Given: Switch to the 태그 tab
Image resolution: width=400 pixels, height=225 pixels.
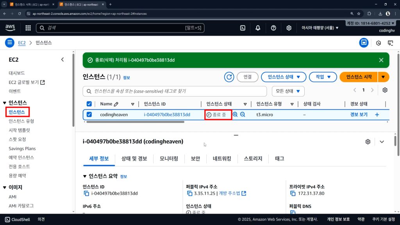Looking at the screenshot, I should click(280, 159).
